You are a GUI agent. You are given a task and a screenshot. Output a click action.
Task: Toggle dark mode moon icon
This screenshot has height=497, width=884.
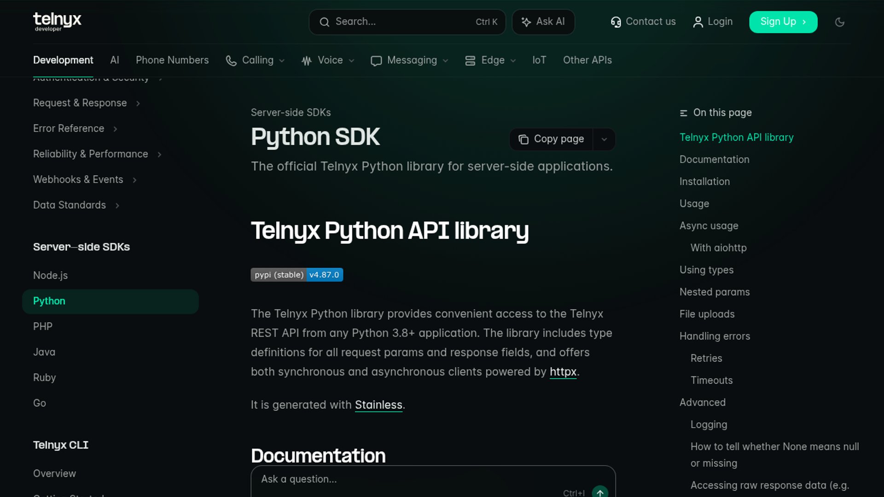click(x=839, y=22)
